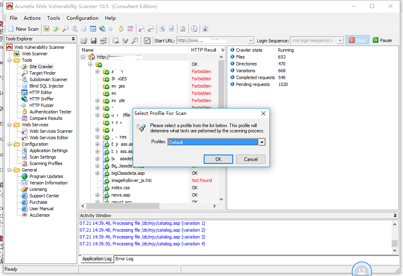Select Blind SQL Injector in Tools Explorer
This screenshot has width=403, height=276.
tap(46, 86)
